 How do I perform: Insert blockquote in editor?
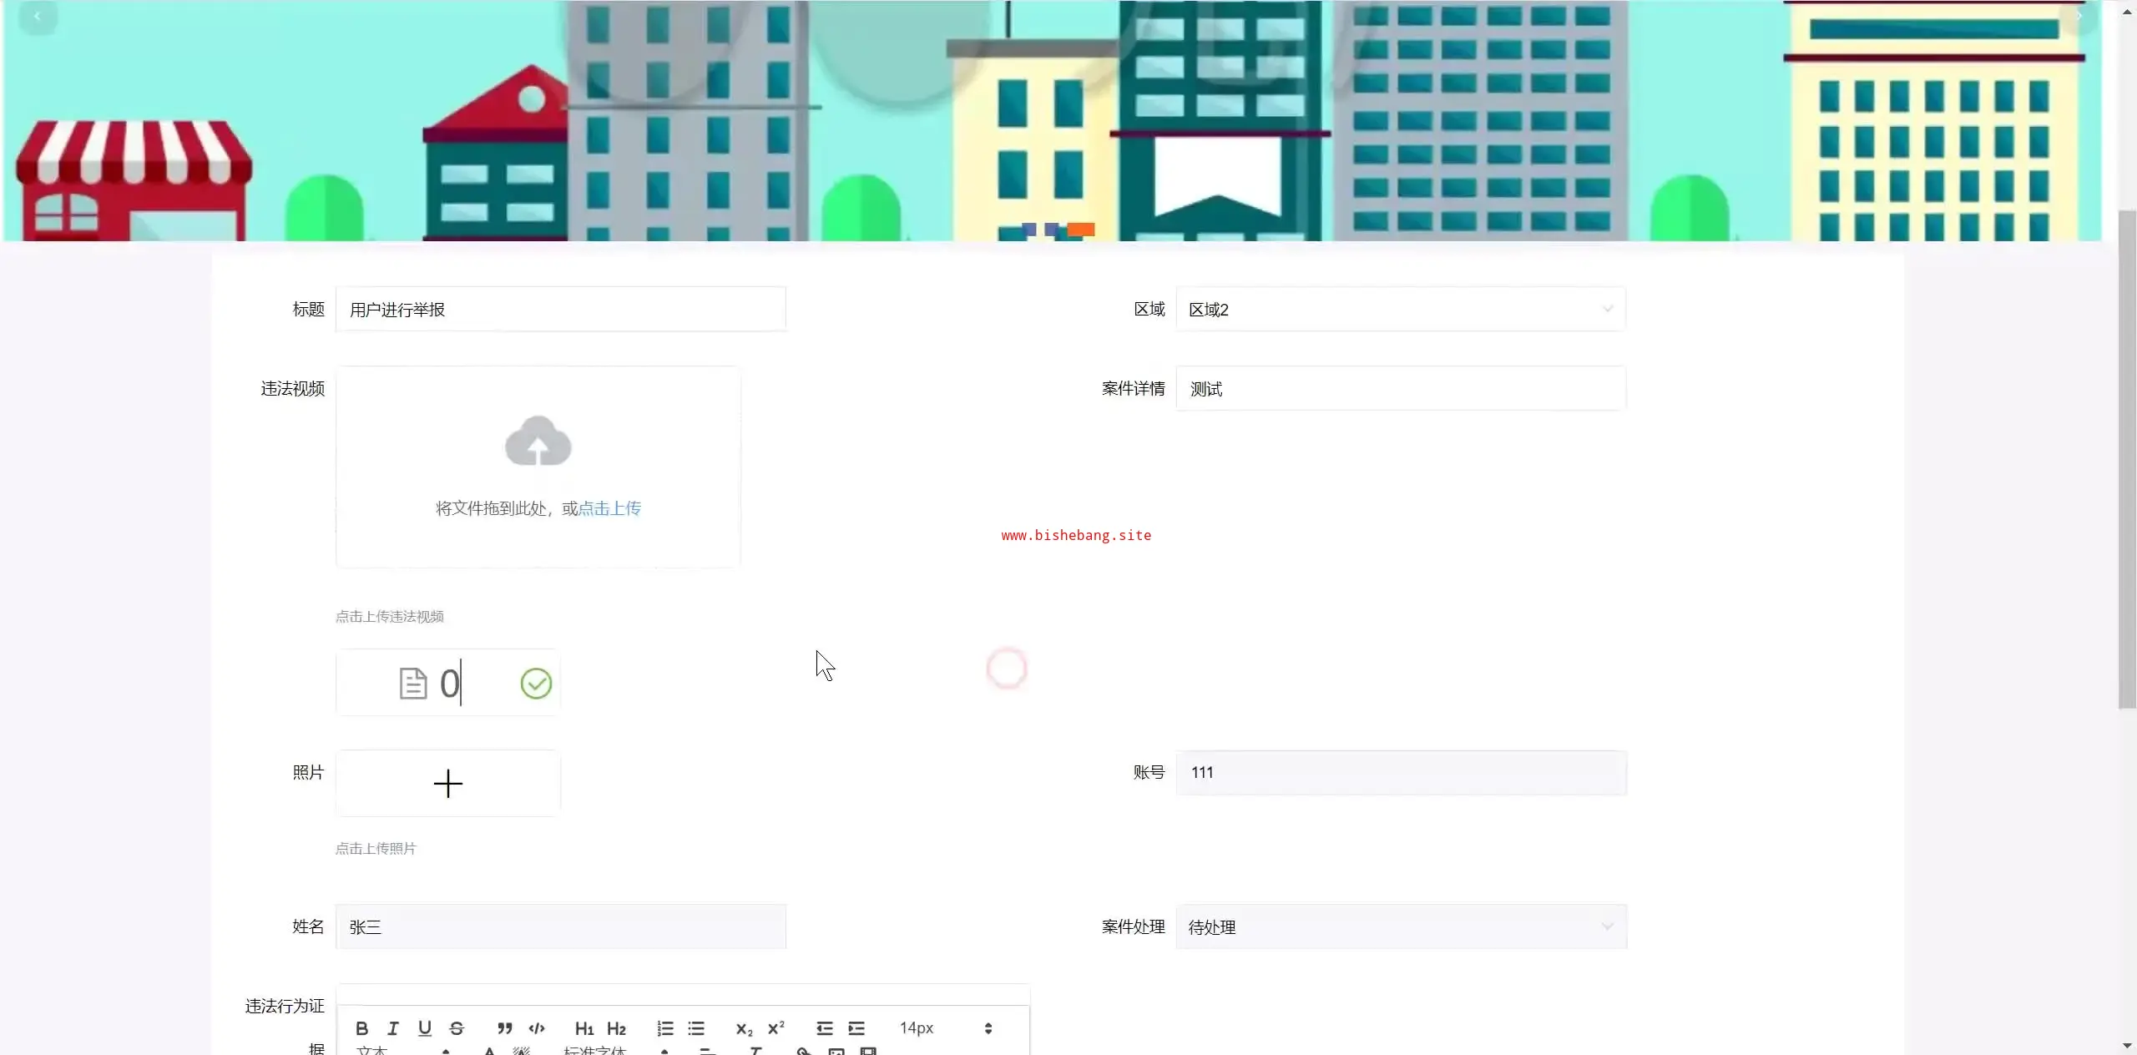[x=505, y=1028]
